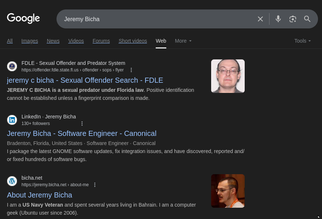Image resolution: width=322 pixels, height=219 pixels.
Task: Switch to the Short videos tab
Action: 133,41
